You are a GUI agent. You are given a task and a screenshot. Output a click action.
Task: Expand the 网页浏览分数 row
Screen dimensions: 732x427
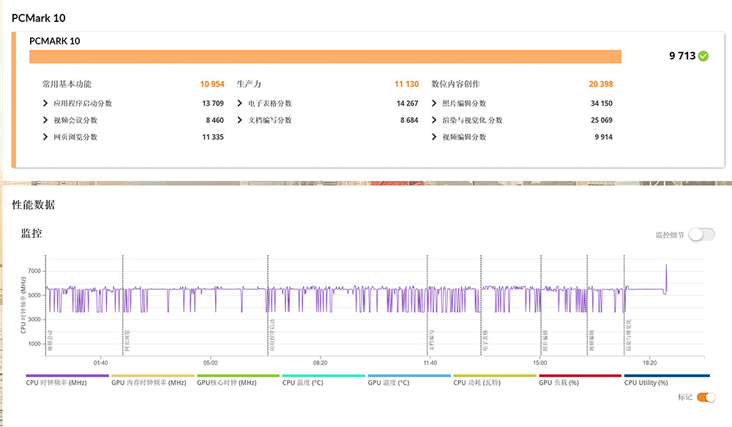[45, 137]
